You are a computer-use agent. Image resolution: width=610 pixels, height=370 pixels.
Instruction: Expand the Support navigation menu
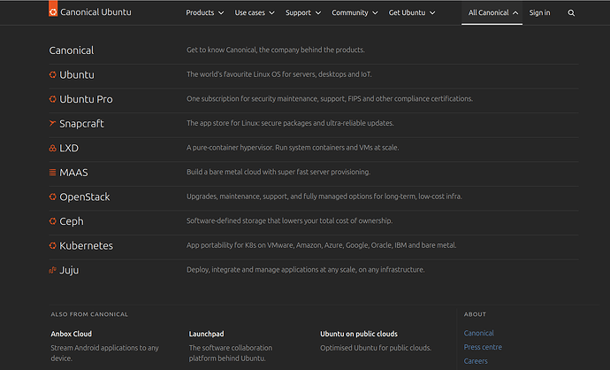point(303,13)
